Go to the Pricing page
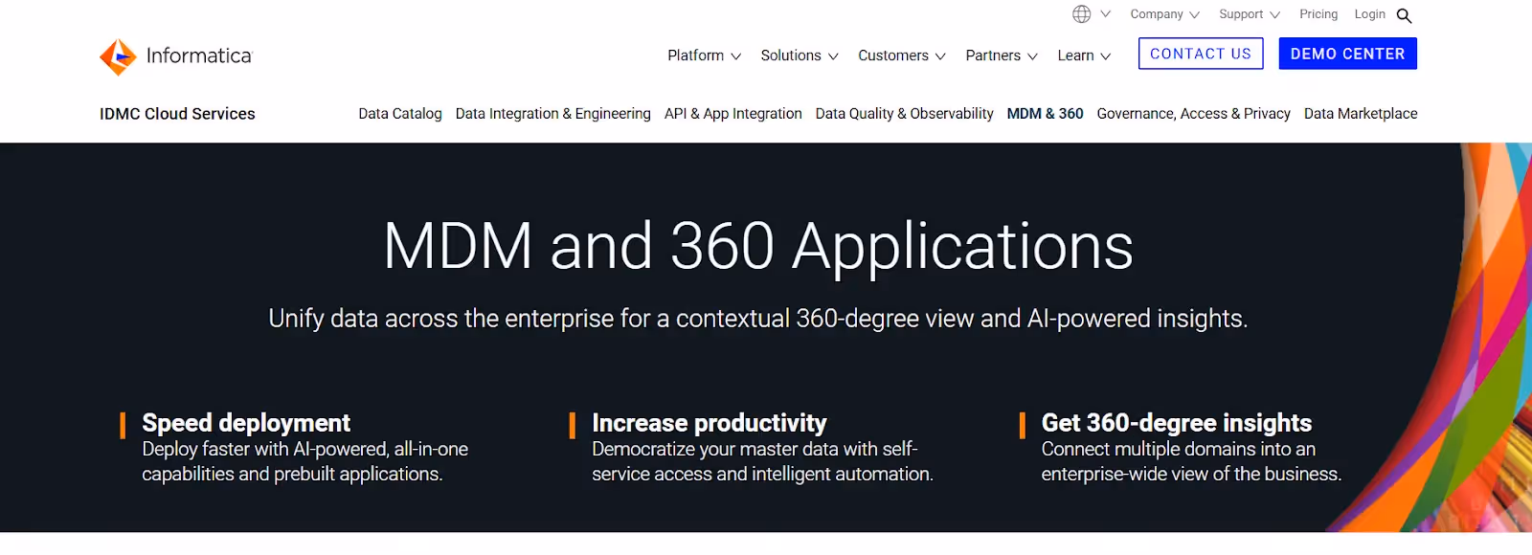The height and width of the screenshot is (555, 1532). 1318,14
